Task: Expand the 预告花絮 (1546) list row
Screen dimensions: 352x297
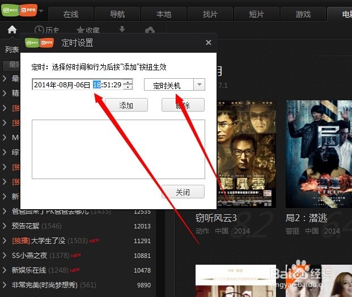Action: click(5, 226)
